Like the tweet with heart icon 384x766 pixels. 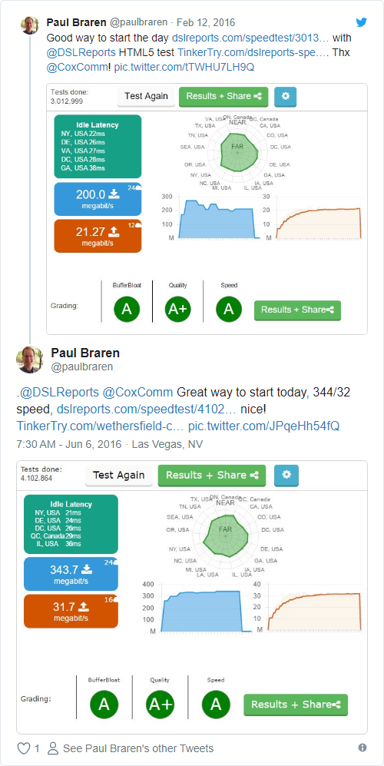[x=24, y=748]
